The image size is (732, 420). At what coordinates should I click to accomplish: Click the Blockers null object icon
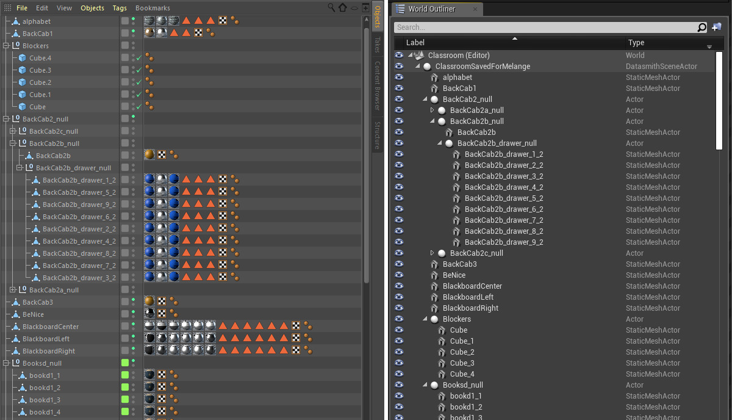pos(16,46)
